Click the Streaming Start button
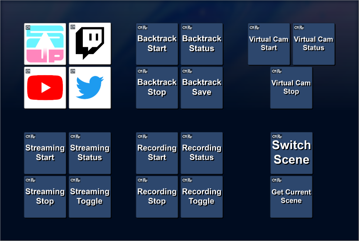 [45, 153]
